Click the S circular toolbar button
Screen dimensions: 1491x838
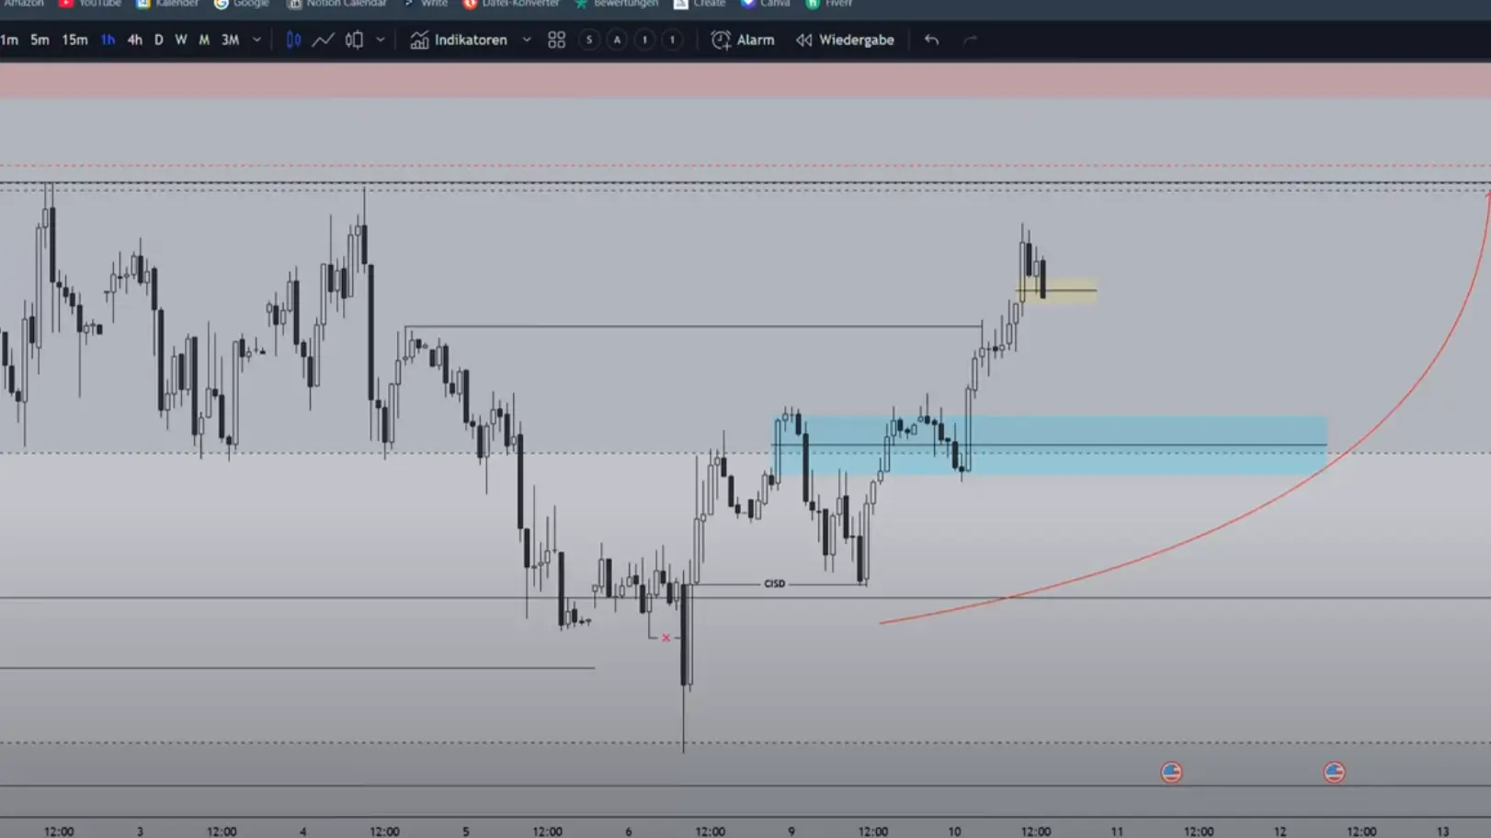(x=589, y=40)
